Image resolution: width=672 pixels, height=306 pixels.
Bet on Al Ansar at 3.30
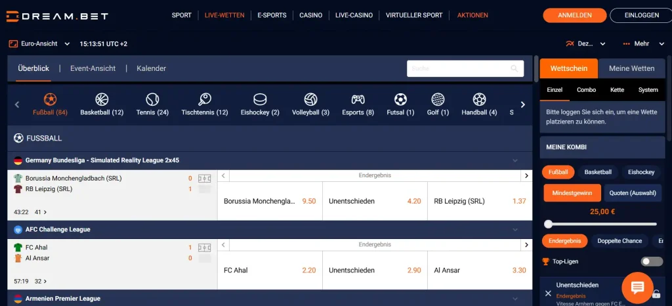click(x=480, y=271)
